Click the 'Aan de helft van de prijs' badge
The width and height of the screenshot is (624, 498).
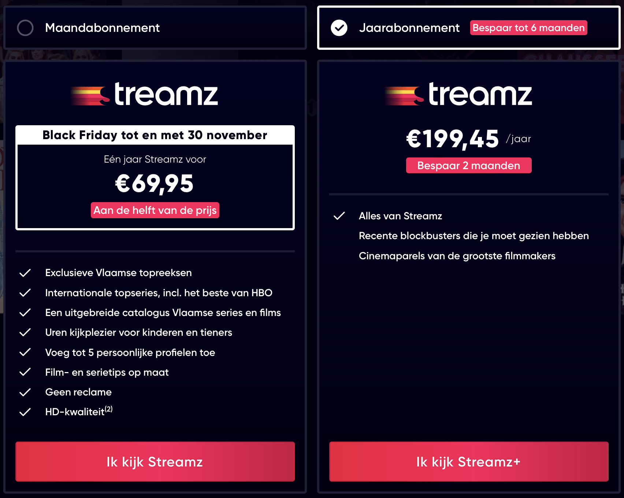click(155, 210)
